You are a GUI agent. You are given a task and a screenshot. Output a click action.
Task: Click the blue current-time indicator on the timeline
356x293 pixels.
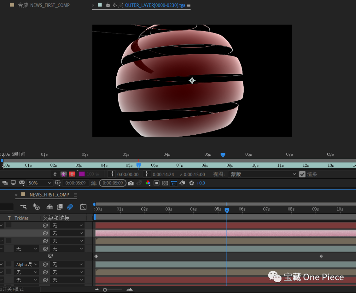click(x=227, y=209)
